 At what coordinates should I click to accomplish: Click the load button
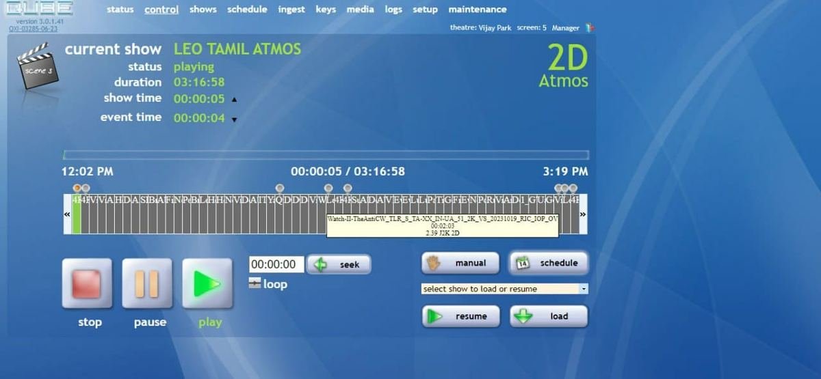[x=549, y=316]
